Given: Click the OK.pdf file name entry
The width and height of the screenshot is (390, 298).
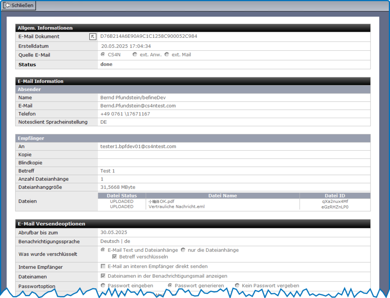Looking at the screenshot, I should pos(161,201).
